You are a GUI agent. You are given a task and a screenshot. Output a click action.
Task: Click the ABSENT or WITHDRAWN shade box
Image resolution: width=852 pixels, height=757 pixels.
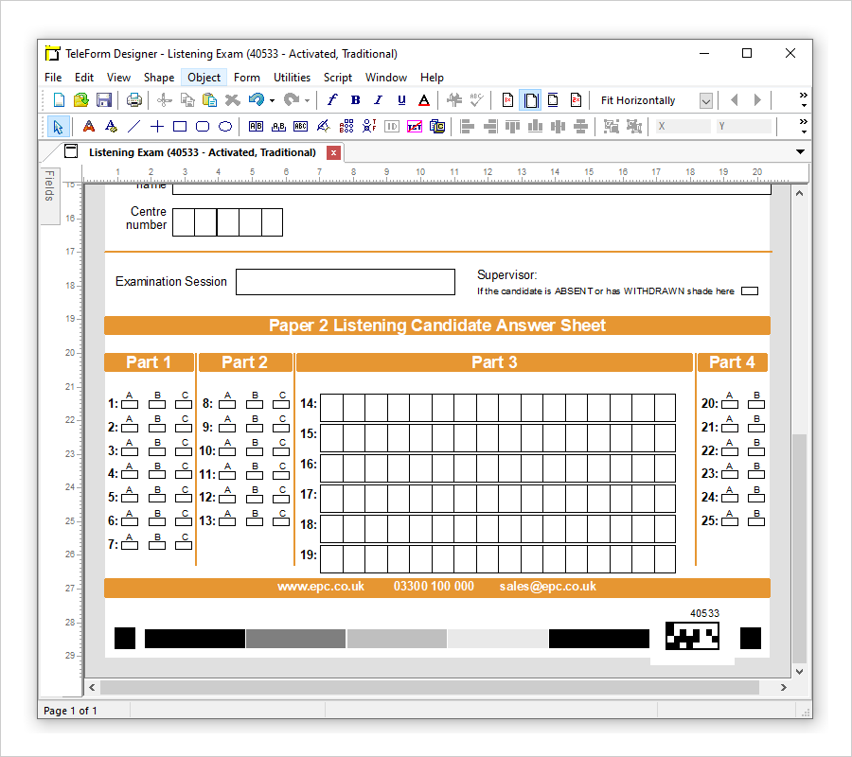pos(750,291)
